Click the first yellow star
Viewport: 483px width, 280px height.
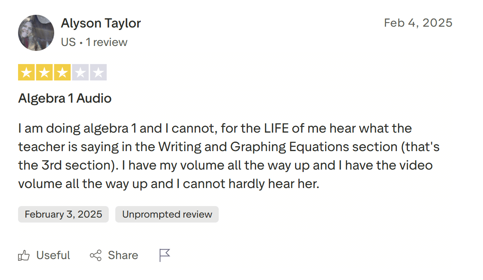(x=27, y=73)
